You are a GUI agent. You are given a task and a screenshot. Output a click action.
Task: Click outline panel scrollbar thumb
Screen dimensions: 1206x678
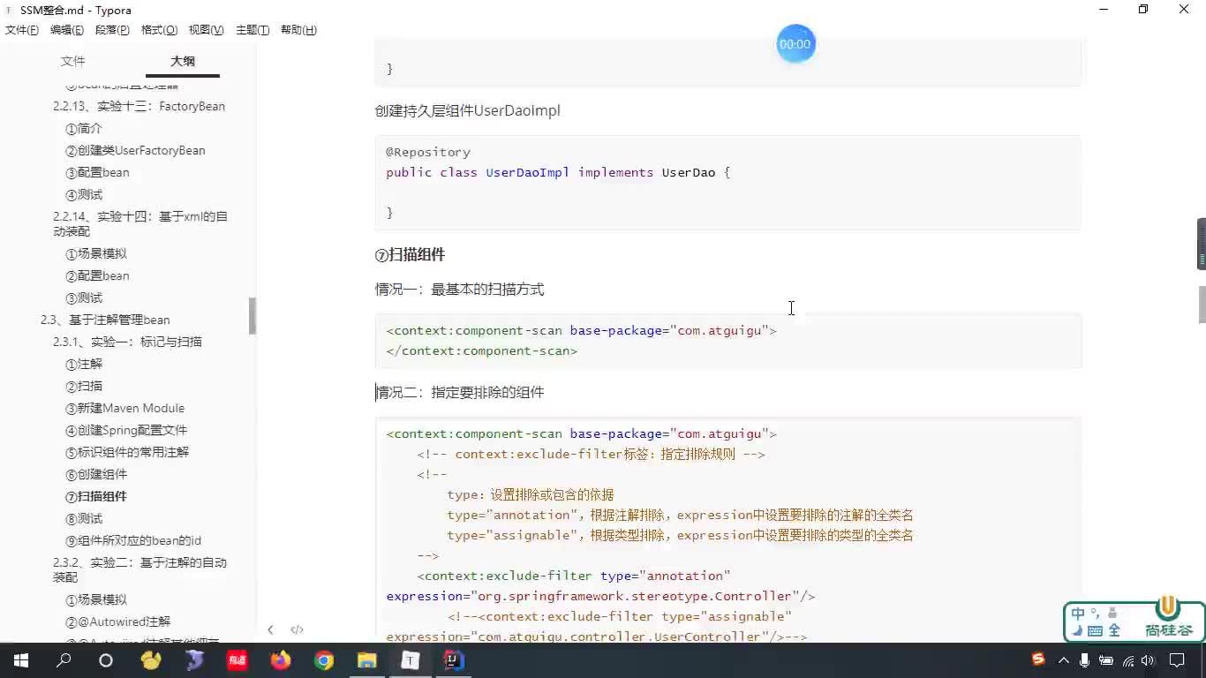(x=253, y=315)
